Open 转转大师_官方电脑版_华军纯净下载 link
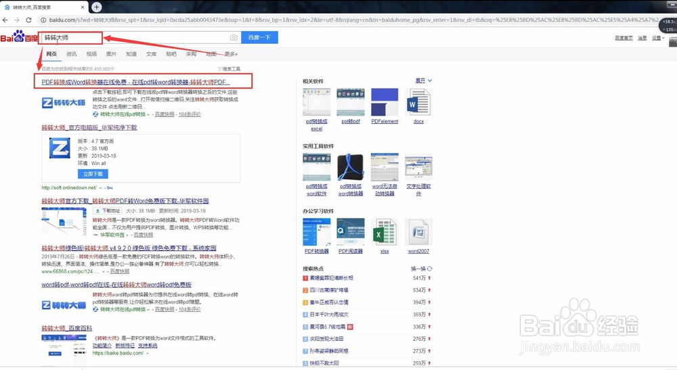This screenshot has height=370, width=677. click(x=89, y=128)
